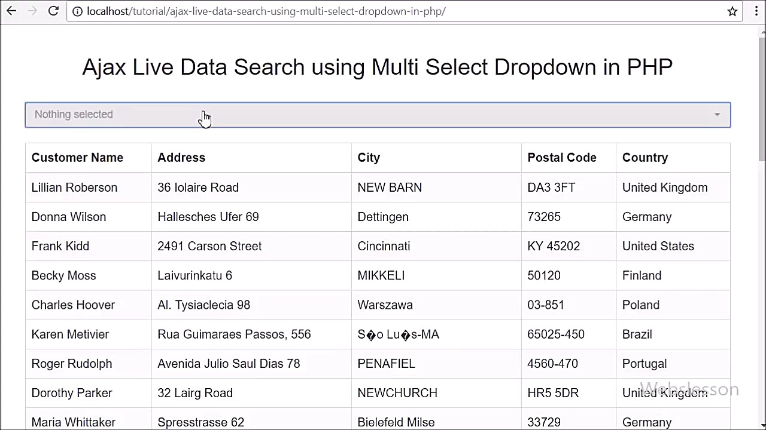
Task: Open the Chrome customize menu icon
Action: tap(755, 11)
